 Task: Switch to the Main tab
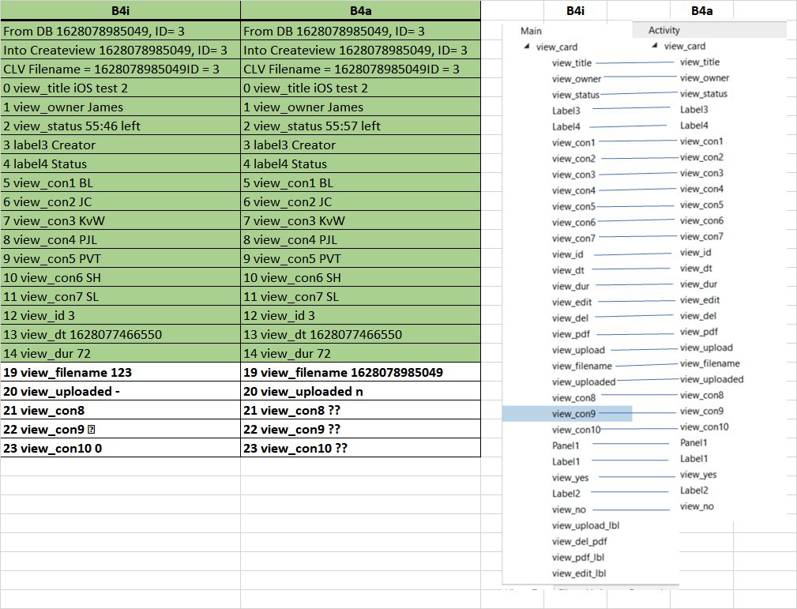click(x=532, y=31)
